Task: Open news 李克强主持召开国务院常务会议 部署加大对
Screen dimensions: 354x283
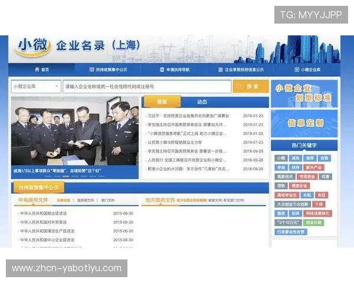Action: coord(187,124)
